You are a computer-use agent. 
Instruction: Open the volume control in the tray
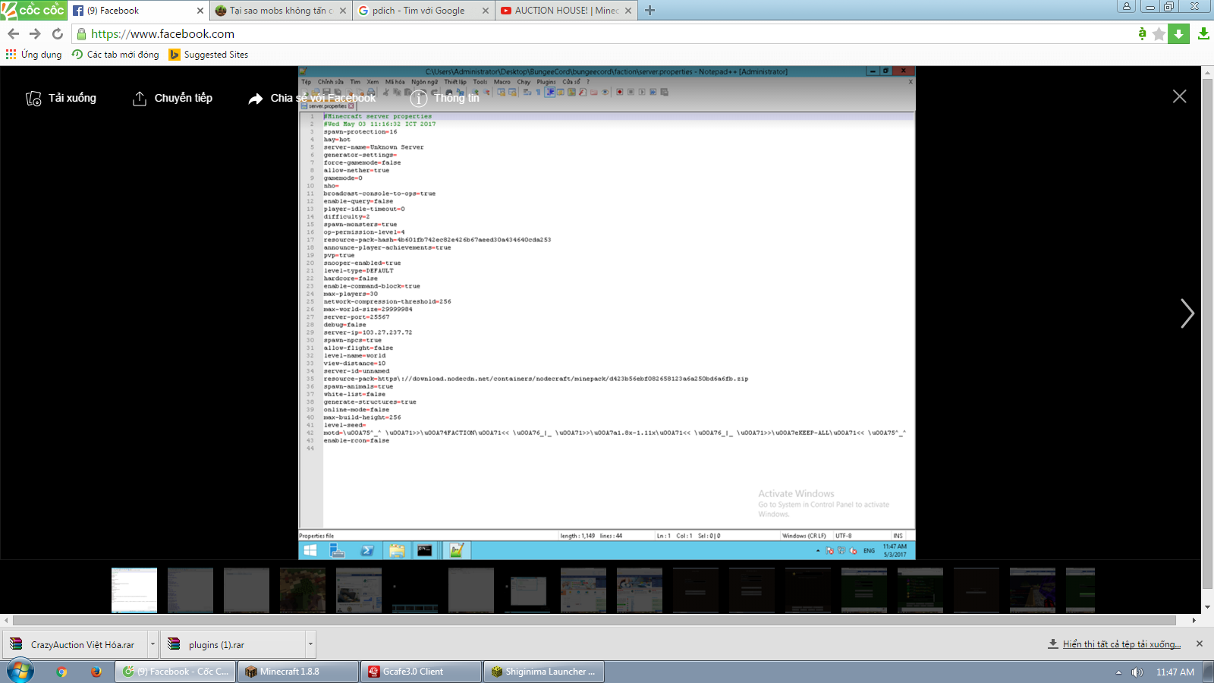[1137, 672]
